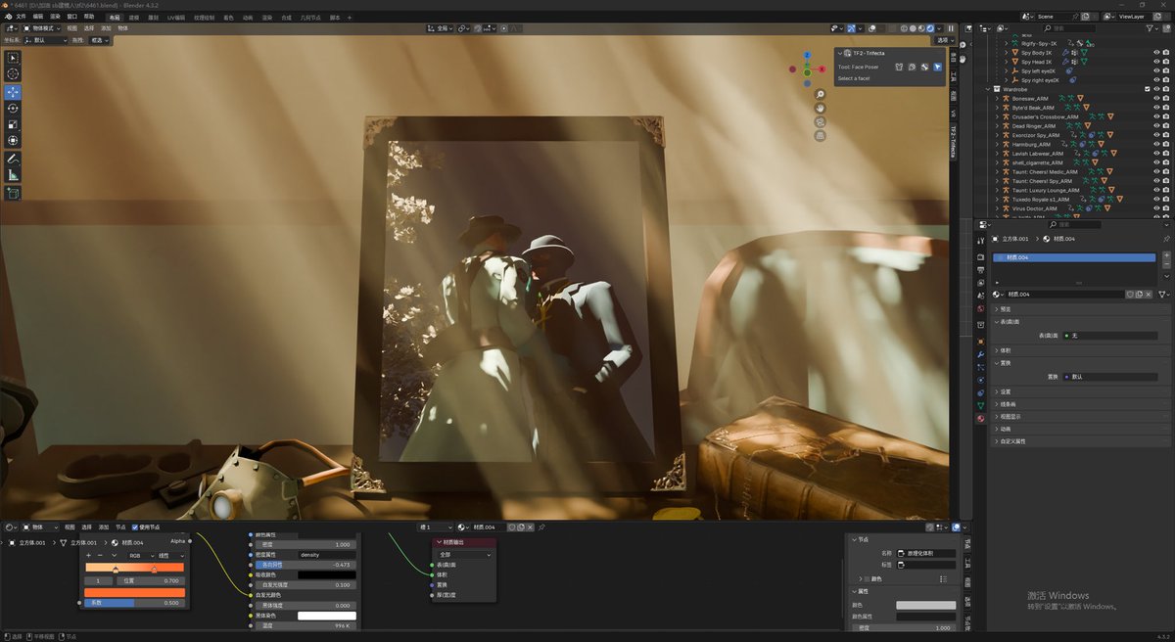Pause viewport render preview
1175x642 pixels.
[950, 27]
